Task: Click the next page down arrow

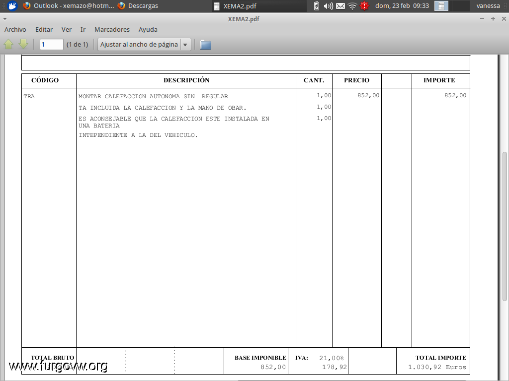Action: click(x=23, y=44)
